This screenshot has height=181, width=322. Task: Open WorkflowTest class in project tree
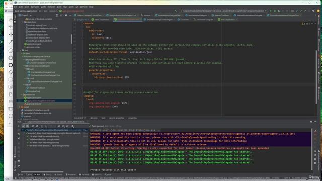pyautogui.click(x=35, y=91)
